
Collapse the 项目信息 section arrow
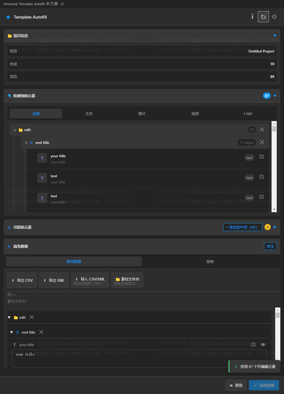pyautogui.click(x=275, y=36)
